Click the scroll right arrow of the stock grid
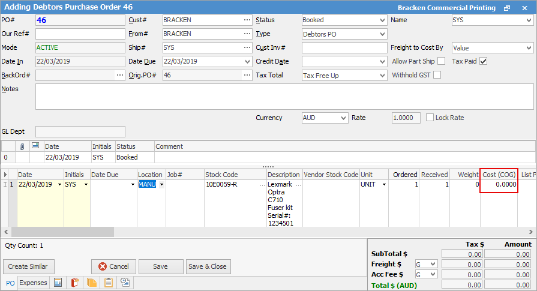Image resolution: width=537 pixels, height=291 pixels. [530, 232]
